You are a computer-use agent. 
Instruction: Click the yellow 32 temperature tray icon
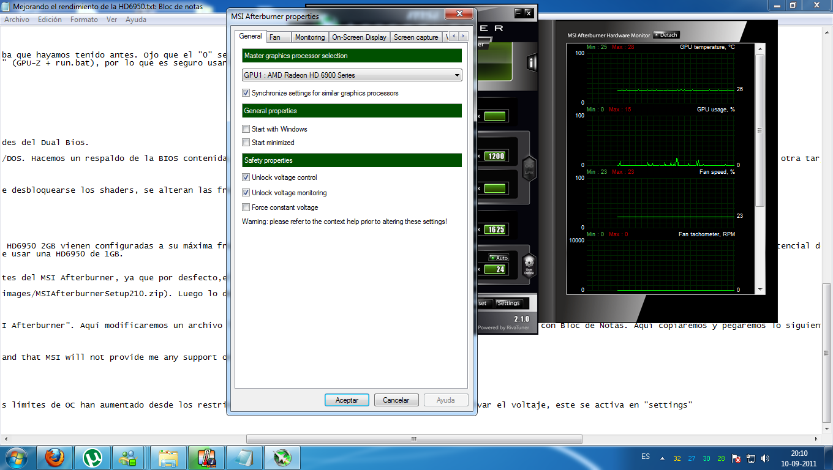pyautogui.click(x=677, y=458)
